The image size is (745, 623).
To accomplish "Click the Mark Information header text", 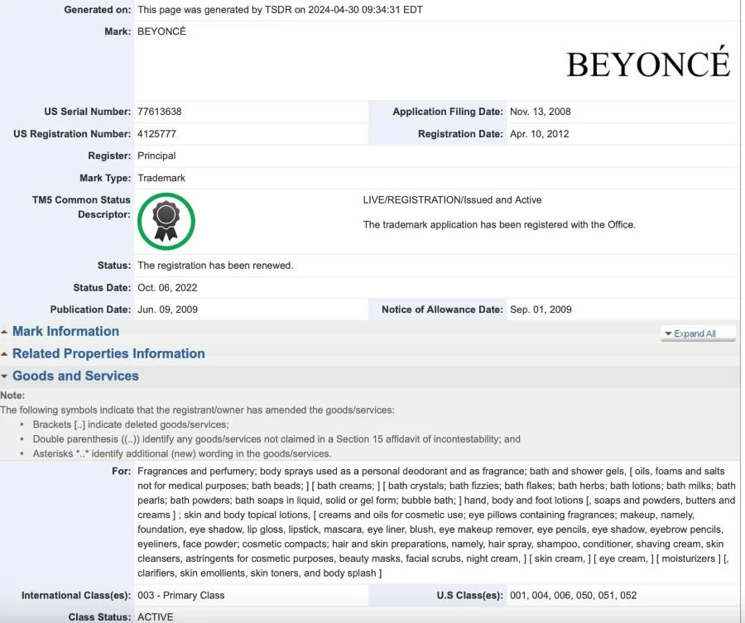I will [x=65, y=331].
